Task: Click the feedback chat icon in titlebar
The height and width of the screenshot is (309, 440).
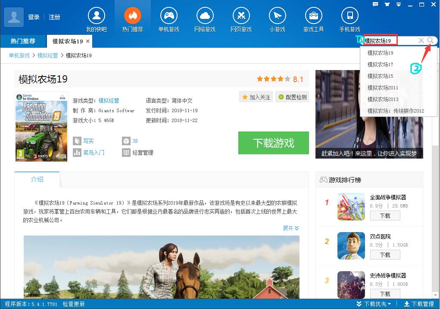Action: [x=375, y=4]
